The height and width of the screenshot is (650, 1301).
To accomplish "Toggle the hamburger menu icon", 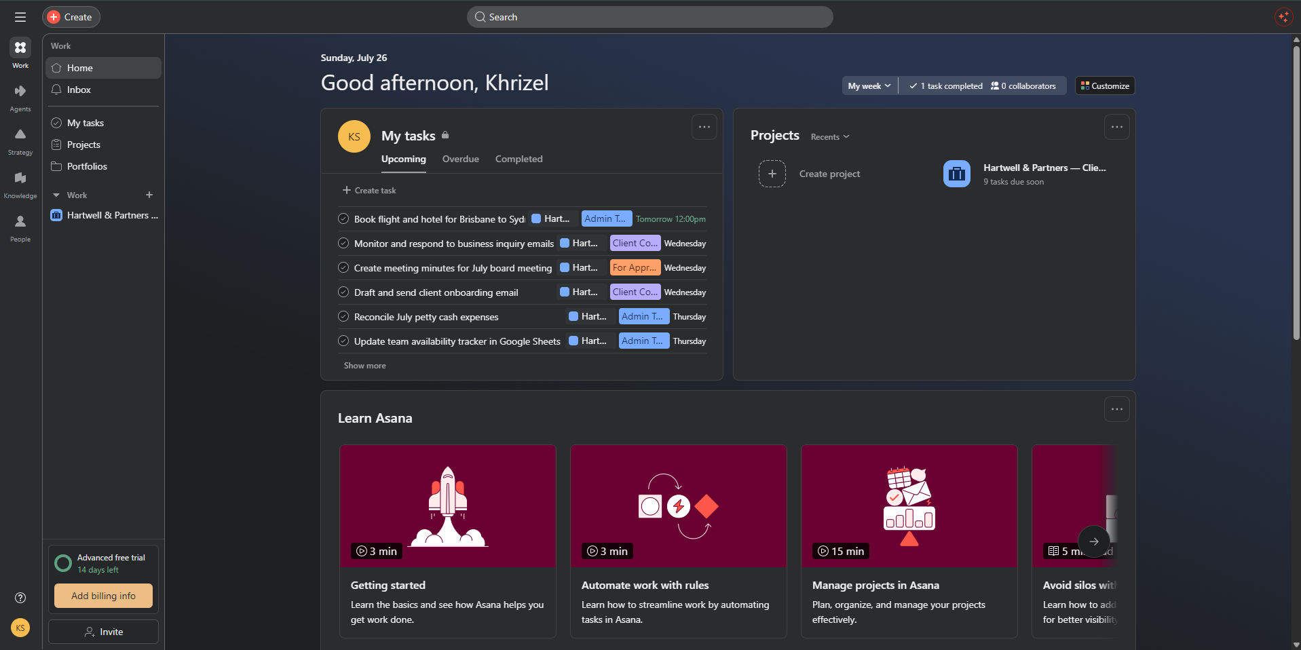I will click(20, 17).
